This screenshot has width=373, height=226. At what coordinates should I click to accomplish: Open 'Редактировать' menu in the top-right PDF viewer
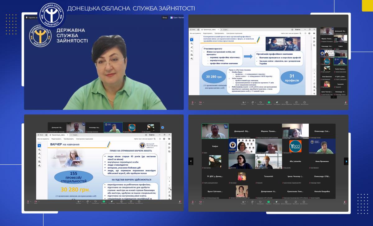(208, 33)
